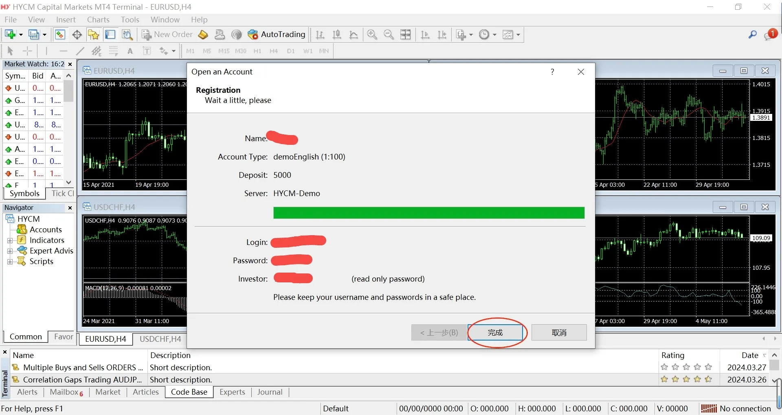This screenshot has height=415, width=782.
Task: Toggle the Navigator window icon
Action: coord(93,35)
